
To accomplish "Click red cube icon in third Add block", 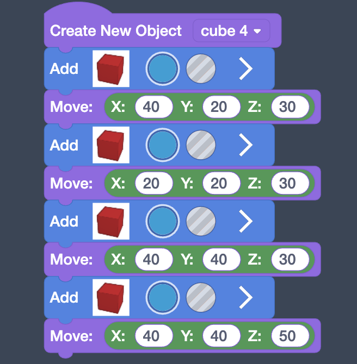I will (111, 221).
